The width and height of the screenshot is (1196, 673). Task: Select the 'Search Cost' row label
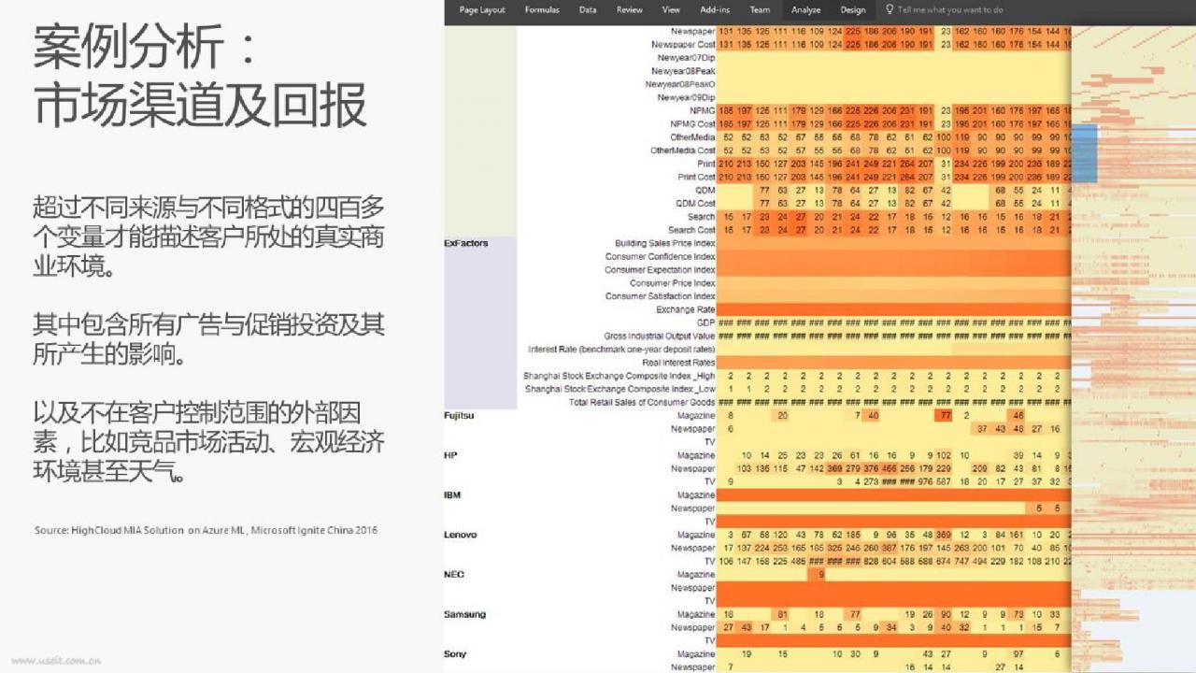pyautogui.click(x=691, y=230)
